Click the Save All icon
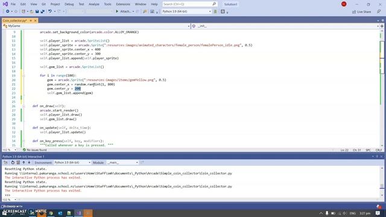Screen dimensions: 386x217 point(43,11)
